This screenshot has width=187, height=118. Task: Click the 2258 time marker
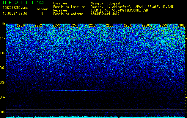pyautogui.click(x=145, y=25)
